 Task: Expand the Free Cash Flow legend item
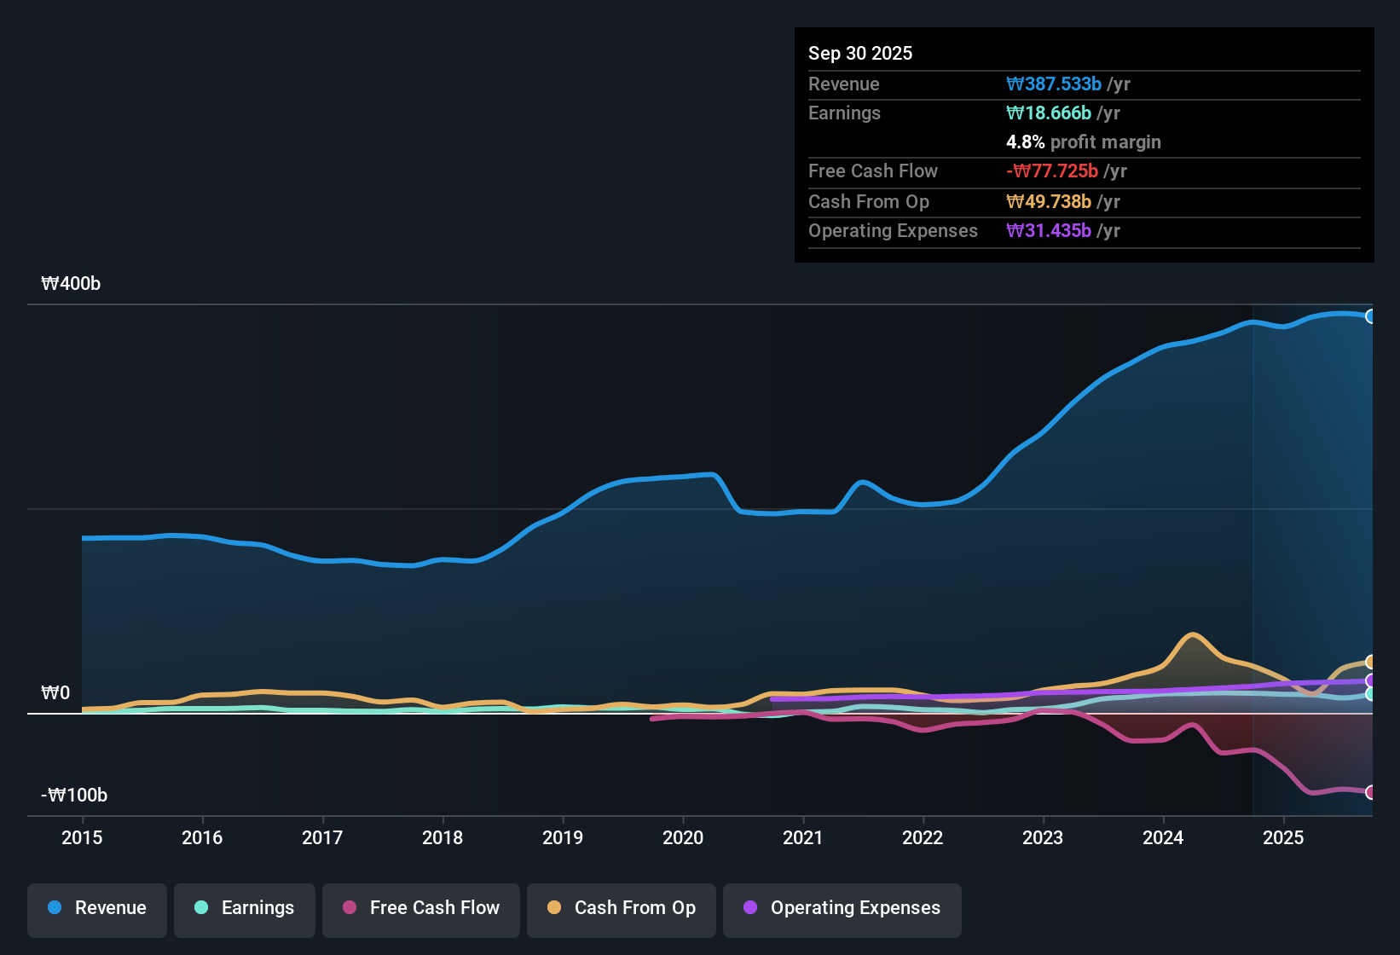(x=420, y=908)
